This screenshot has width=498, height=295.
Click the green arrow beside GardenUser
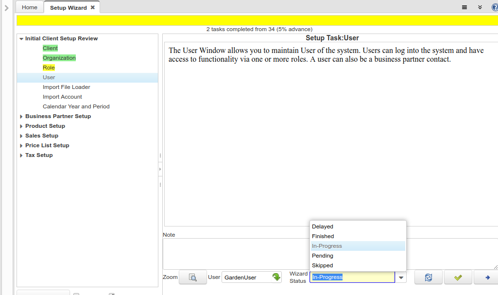tap(276, 277)
